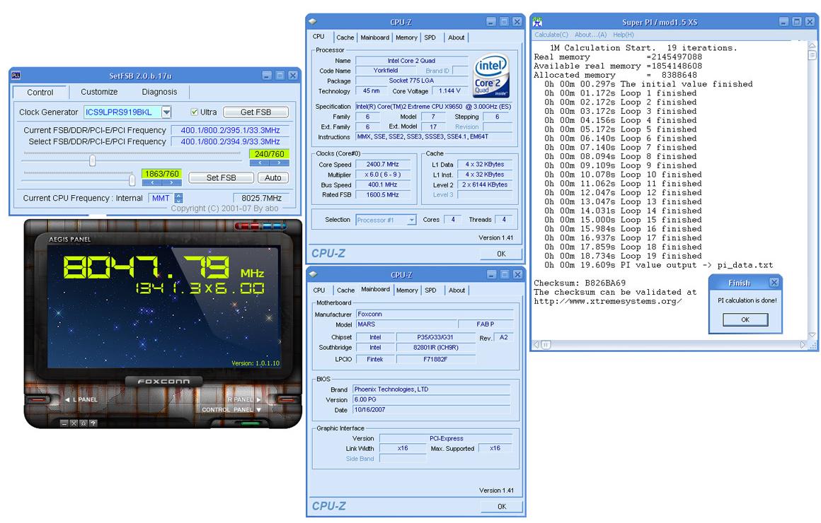Screen dimensions: 821x523
Task: Toggle the Ultra checkbox in SetFSB
Action: (194, 112)
